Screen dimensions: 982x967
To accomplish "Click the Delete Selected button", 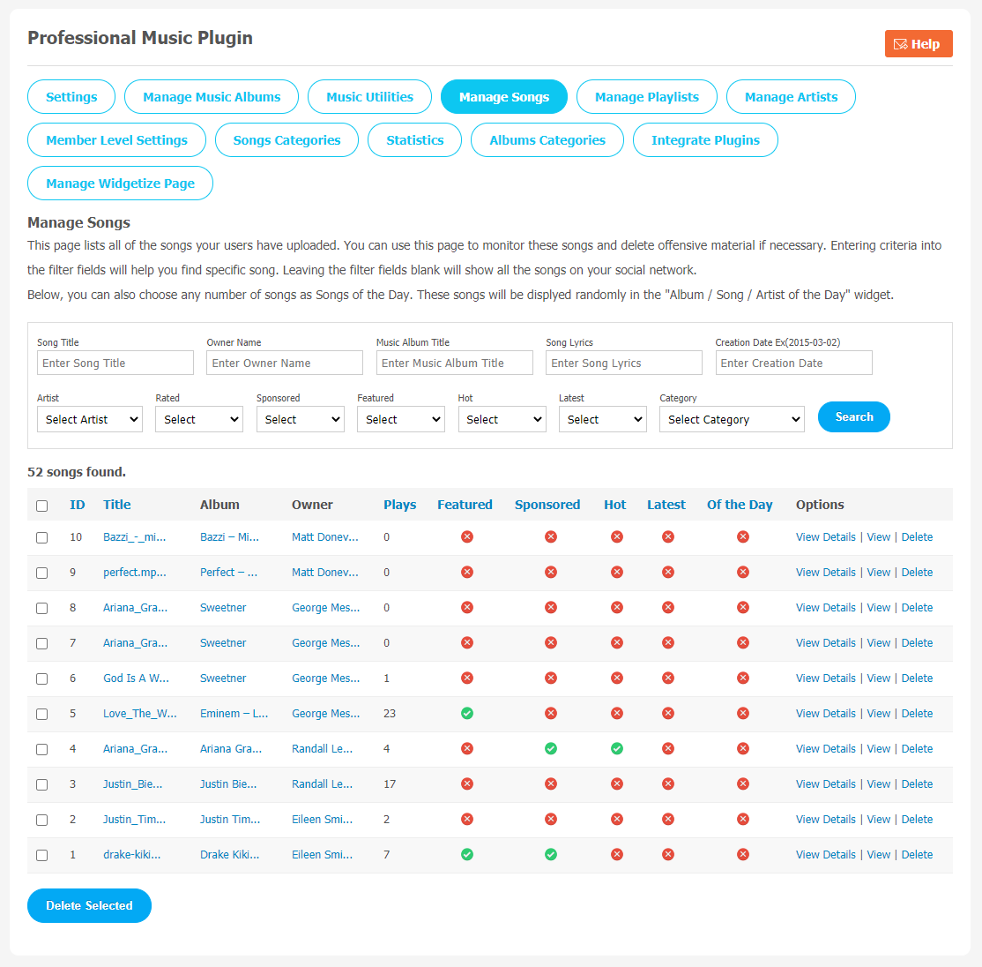I will pos(89,905).
